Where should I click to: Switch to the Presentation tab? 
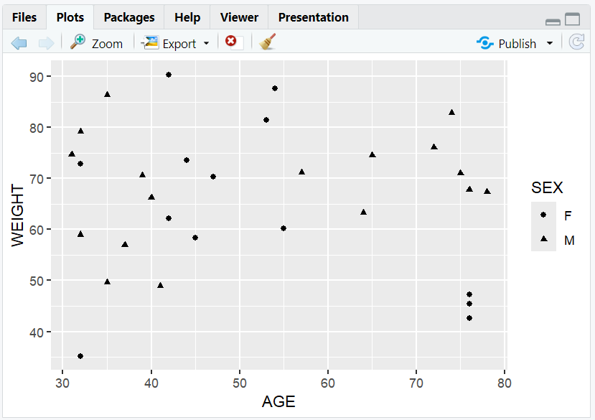pos(313,17)
